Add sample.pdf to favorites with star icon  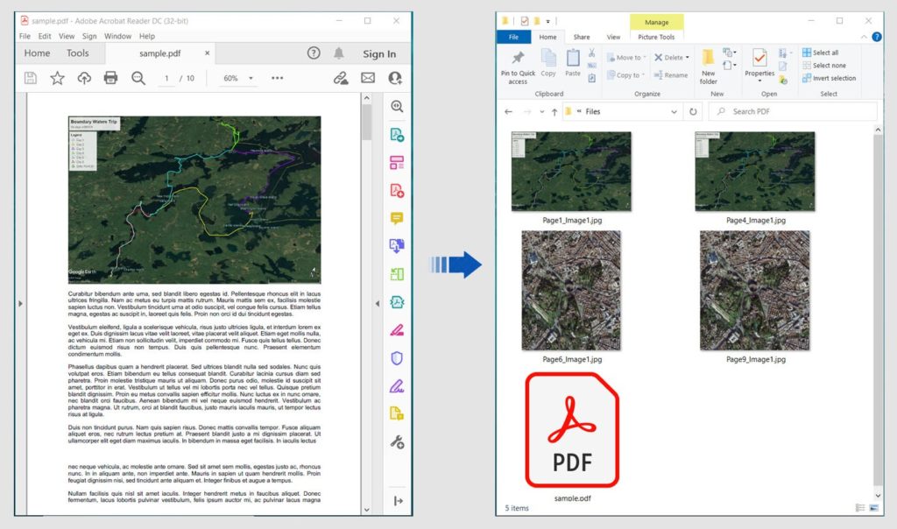56,77
